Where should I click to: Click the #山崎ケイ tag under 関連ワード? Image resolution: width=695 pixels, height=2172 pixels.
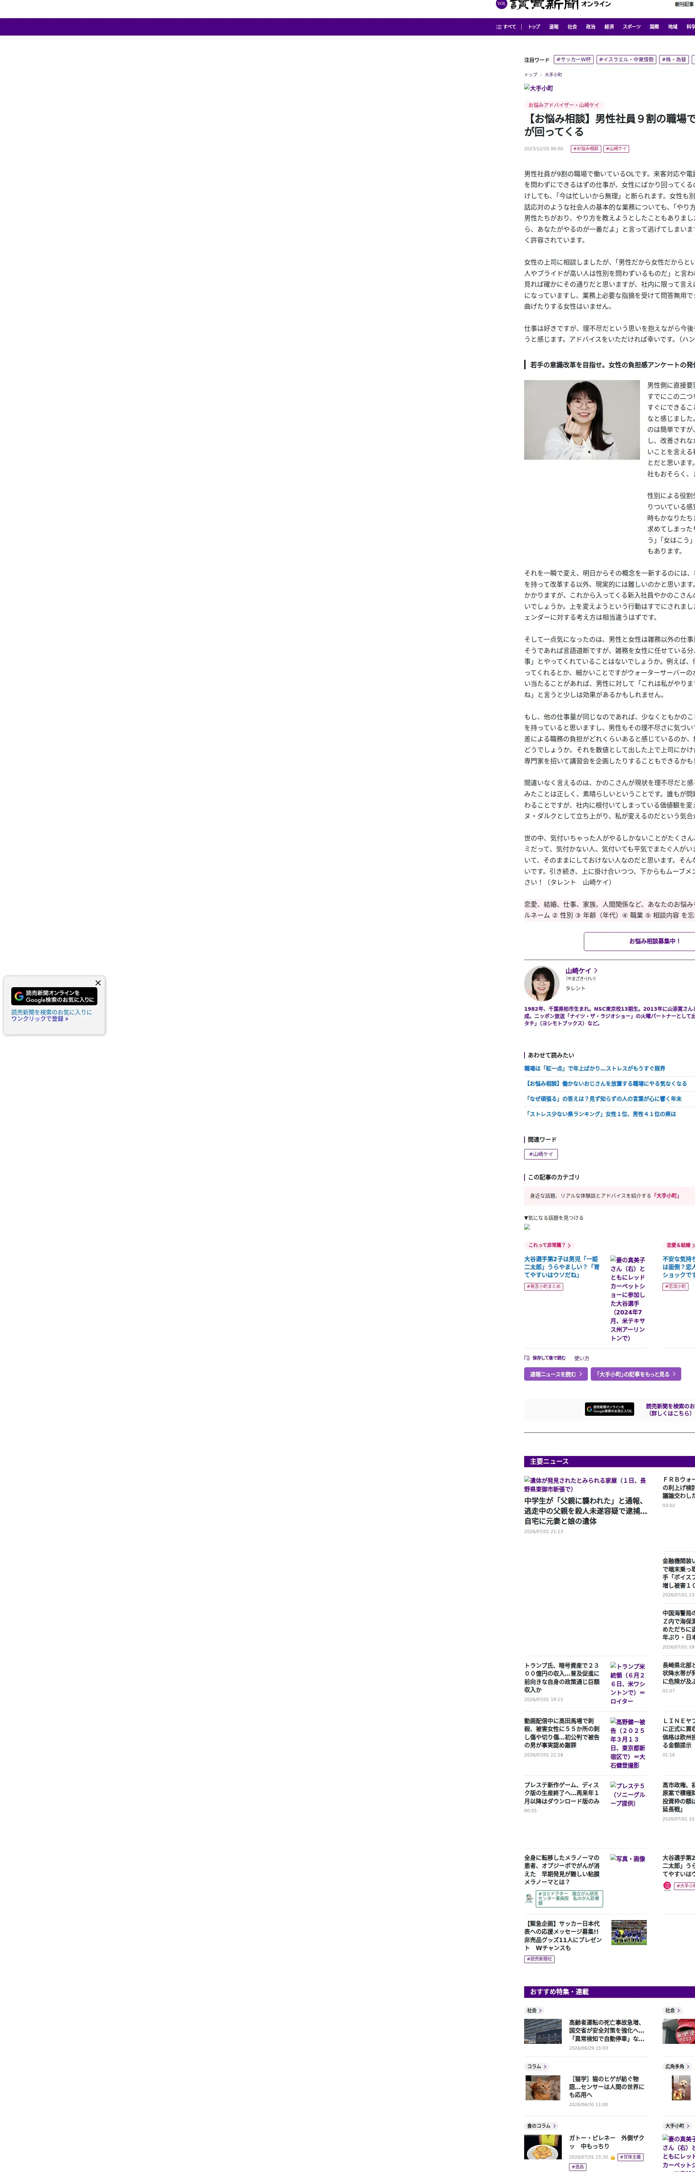pyautogui.click(x=542, y=1154)
